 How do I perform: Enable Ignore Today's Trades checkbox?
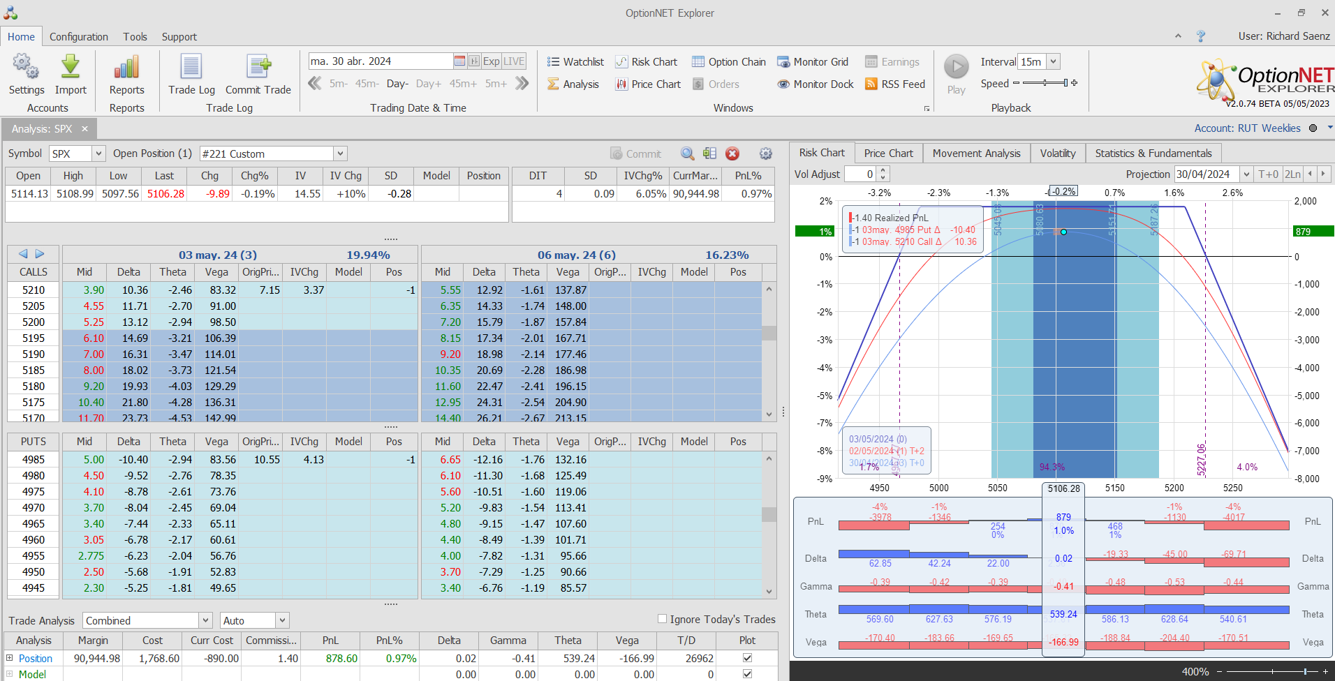tap(662, 619)
